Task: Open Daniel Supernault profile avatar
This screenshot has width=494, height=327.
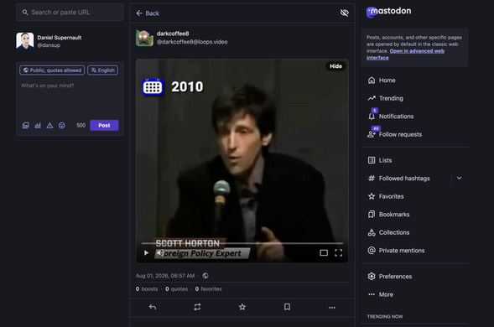Action: tap(25, 41)
